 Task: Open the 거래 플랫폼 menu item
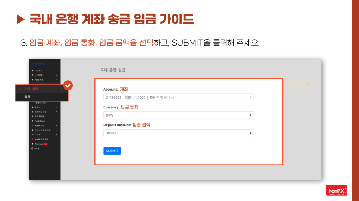(x=40, y=116)
